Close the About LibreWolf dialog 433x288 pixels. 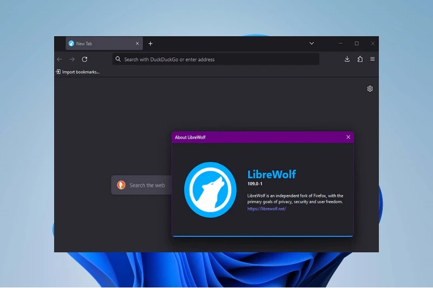348,137
